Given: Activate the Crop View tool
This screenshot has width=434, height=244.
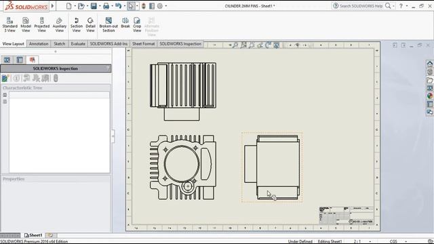Looking at the screenshot, I should [x=137, y=24].
